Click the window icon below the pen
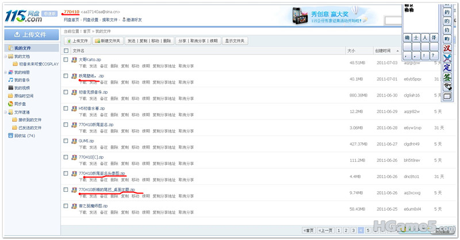The height and width of the screenshot is (240, 460). tap(447, 96)
